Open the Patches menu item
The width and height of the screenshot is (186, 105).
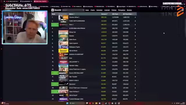pos(114,10)
